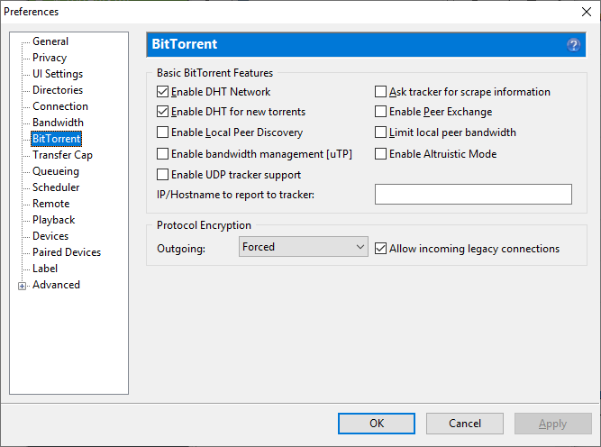Turn on Enable Peer Exchange
Screen dimensions: 601x447
[x=380, y=112]
